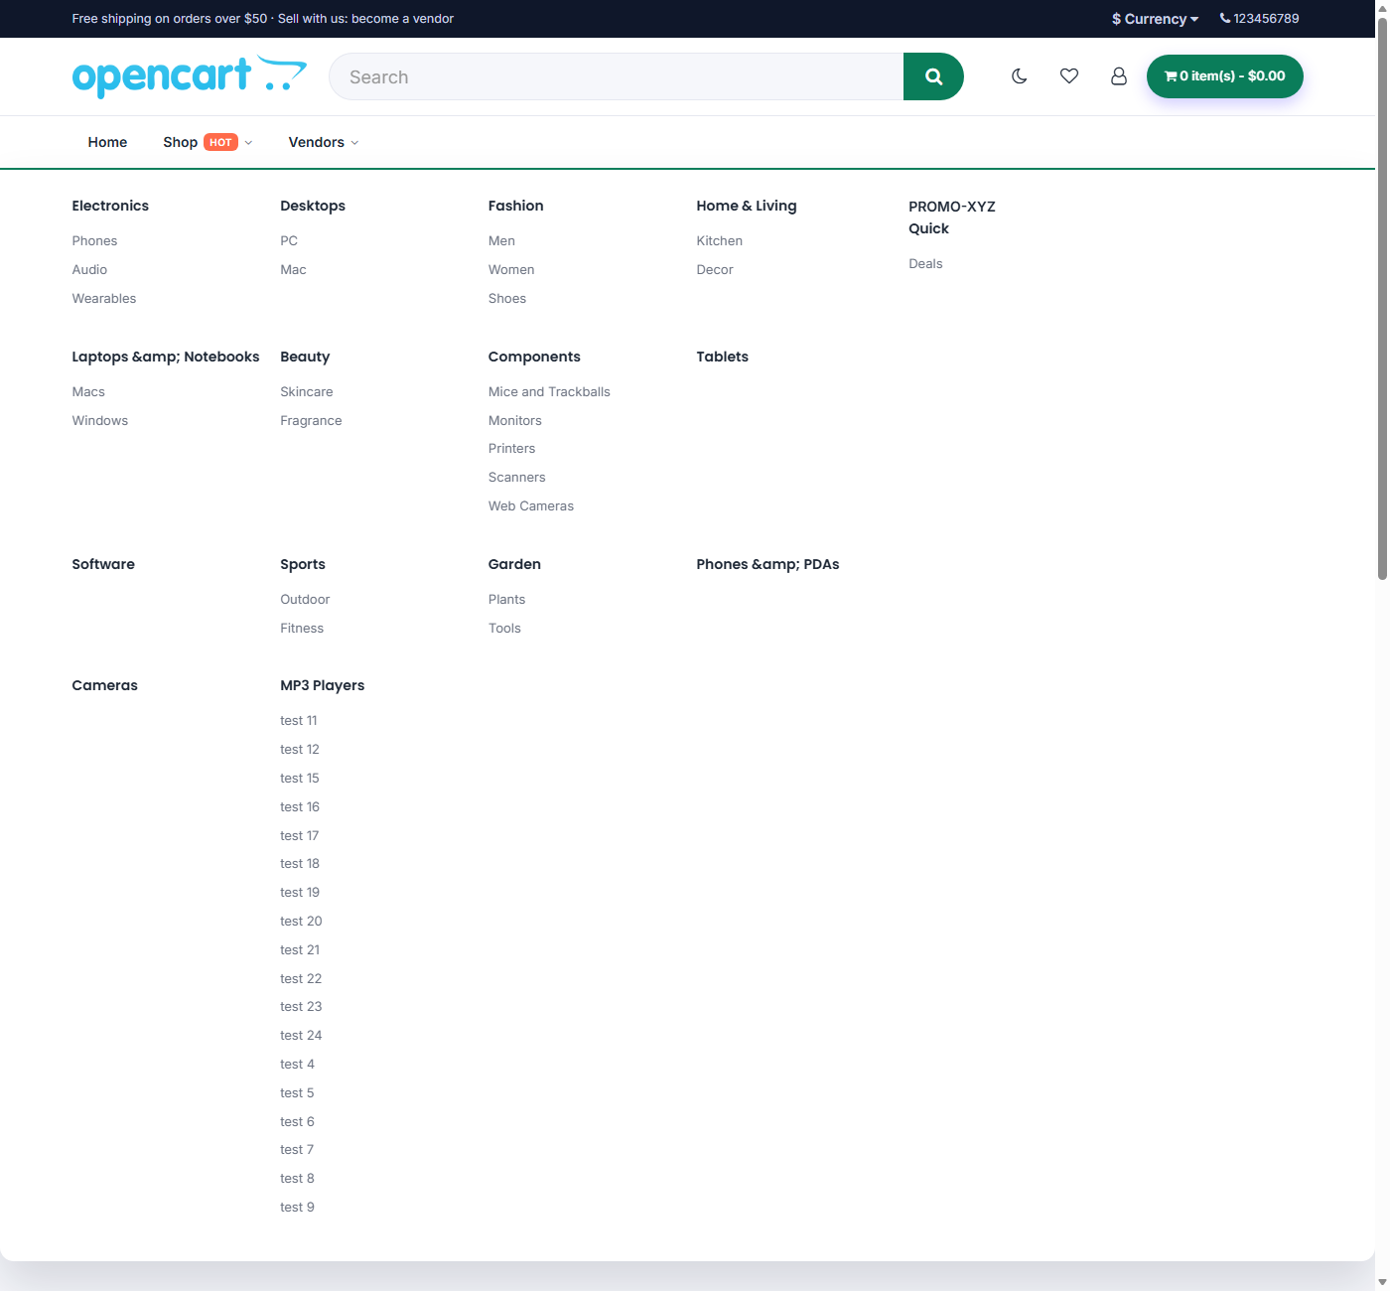Select test 20 under MP3 Players
This screenshot has width=1390, height=1291.
[x=301, y=921]
